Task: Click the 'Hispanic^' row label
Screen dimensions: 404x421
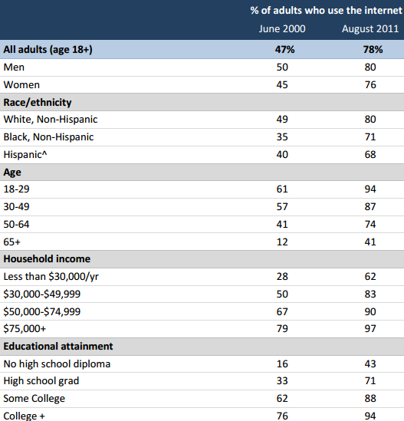Action: tap(25, 155)
